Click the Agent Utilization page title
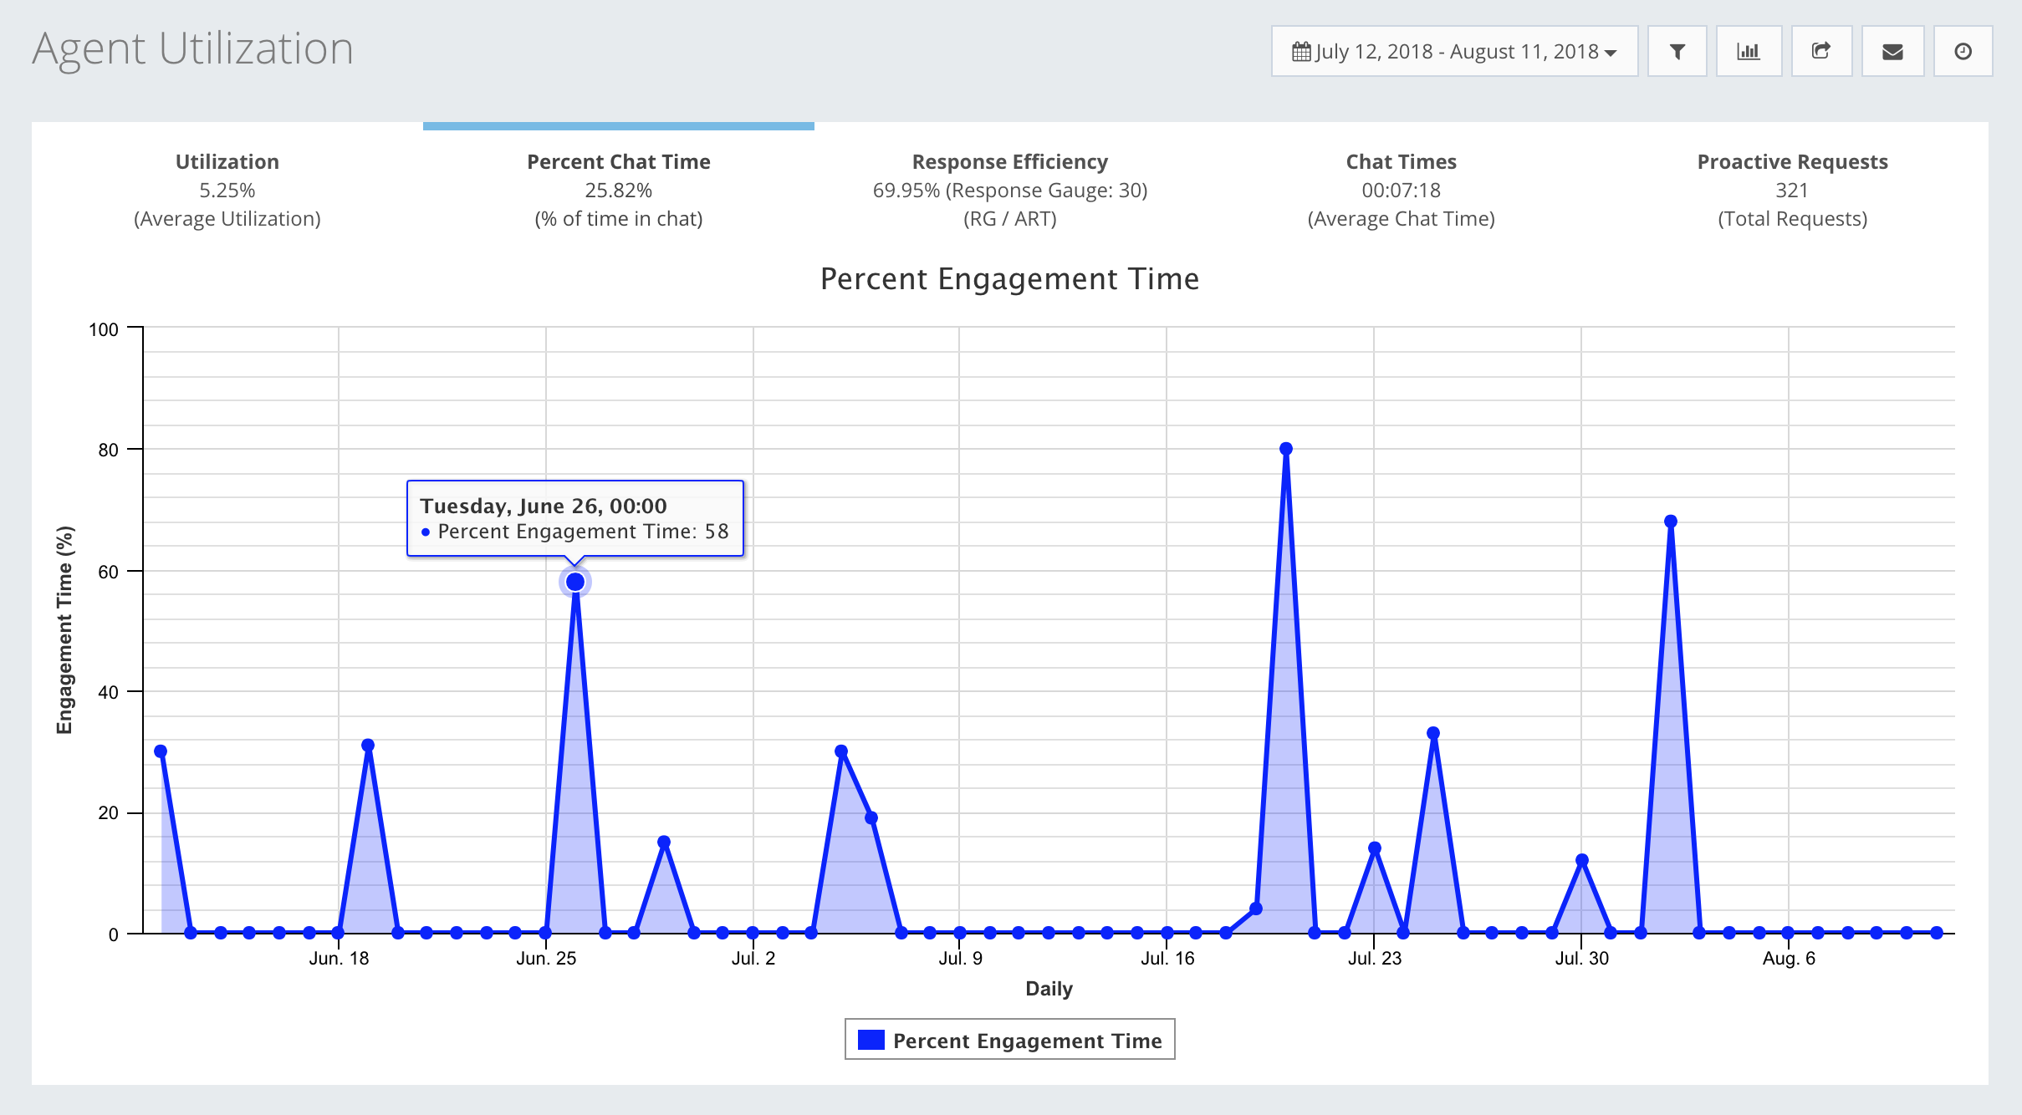Viewport: 2022px width, 1115px height. (x=193, y=48)
